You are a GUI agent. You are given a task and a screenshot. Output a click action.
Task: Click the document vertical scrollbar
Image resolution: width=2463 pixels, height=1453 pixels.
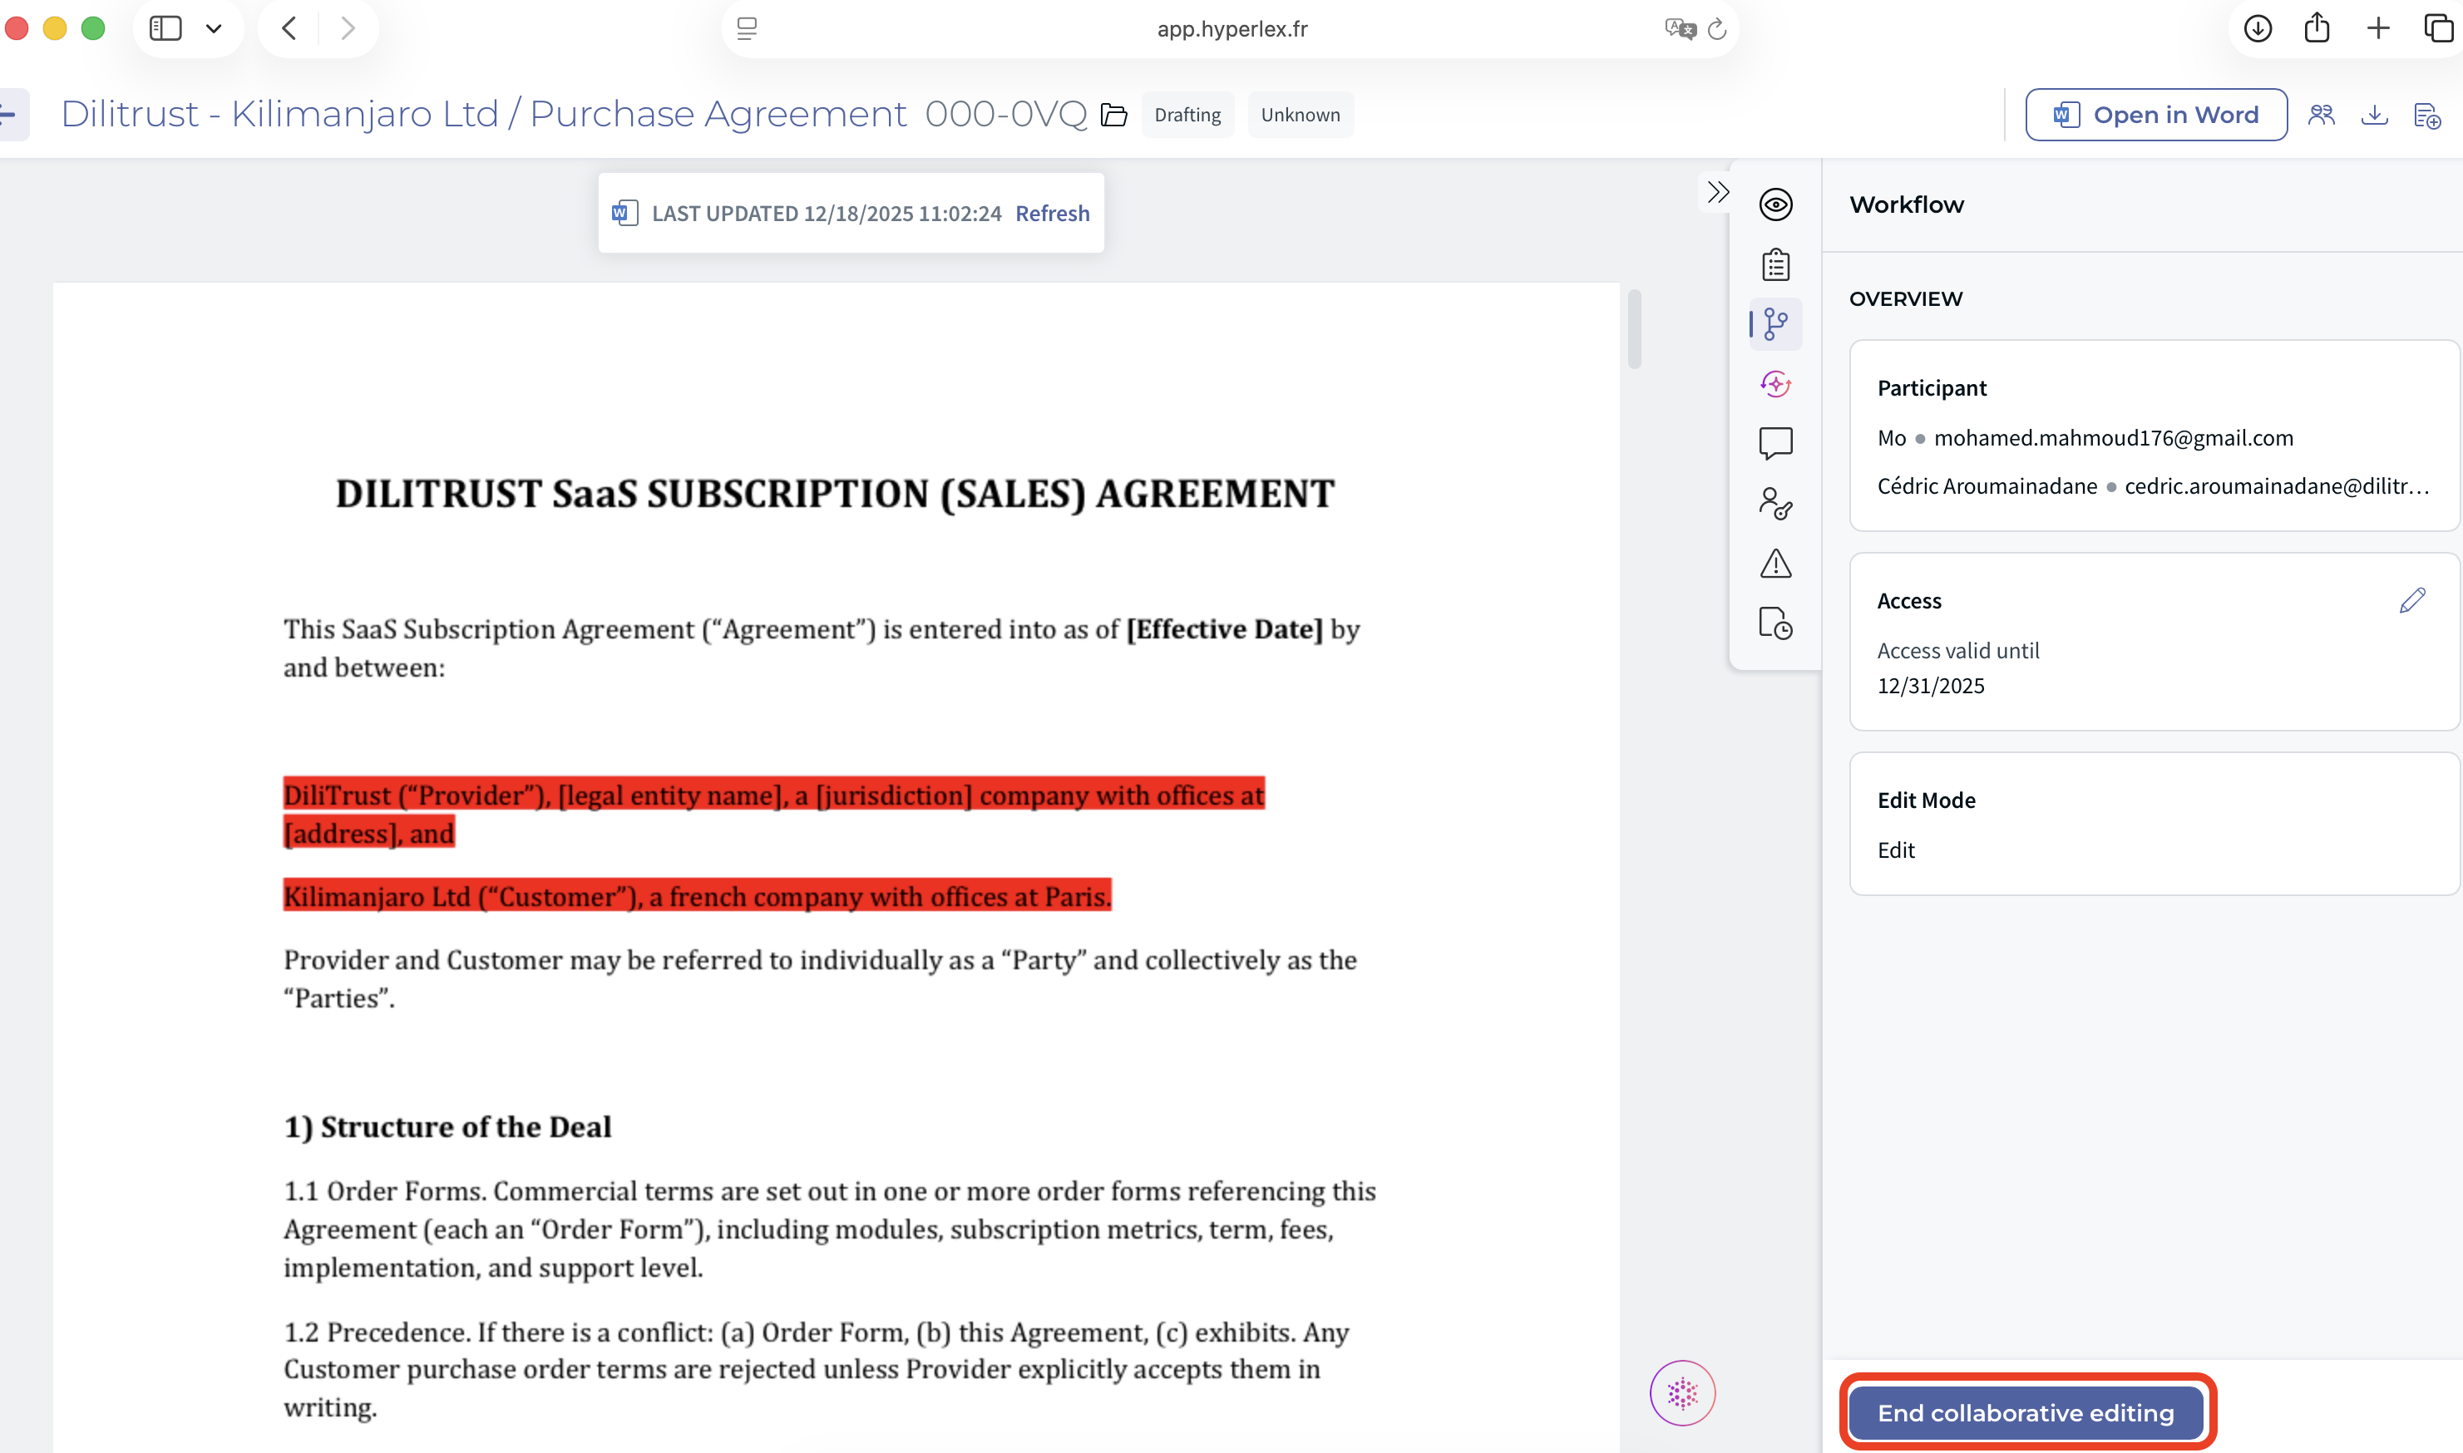[1633, 329]
